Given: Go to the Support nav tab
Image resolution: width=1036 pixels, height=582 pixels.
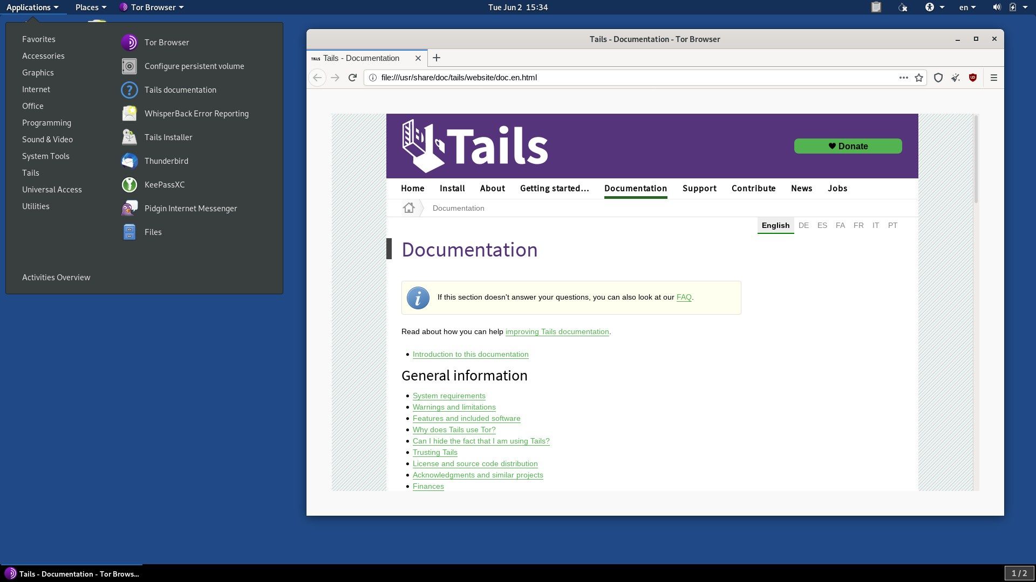Looking at the screenshot, I should pyautogui.click(x=699, y=188).
